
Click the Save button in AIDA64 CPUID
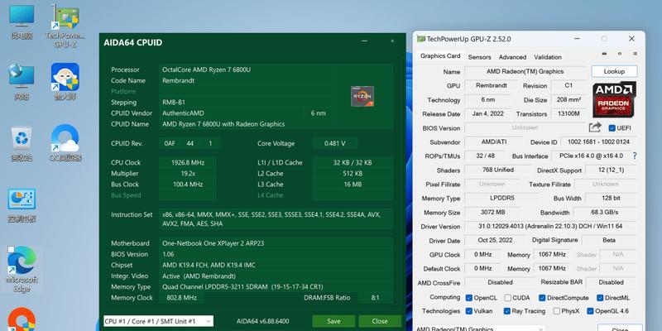coord(333,321)
